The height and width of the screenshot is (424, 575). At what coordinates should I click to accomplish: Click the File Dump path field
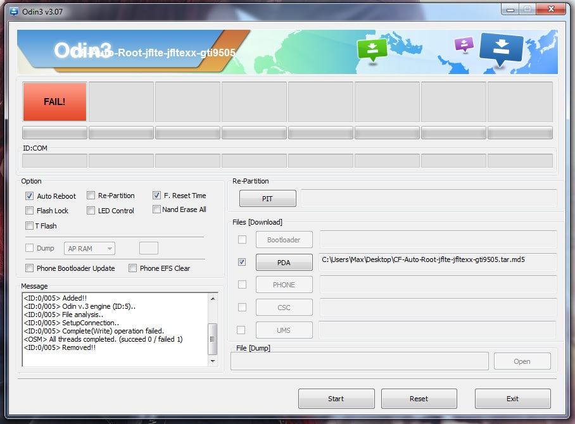360,361
